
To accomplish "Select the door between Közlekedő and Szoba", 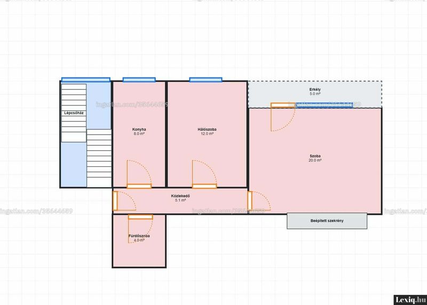I will (259, 201).
